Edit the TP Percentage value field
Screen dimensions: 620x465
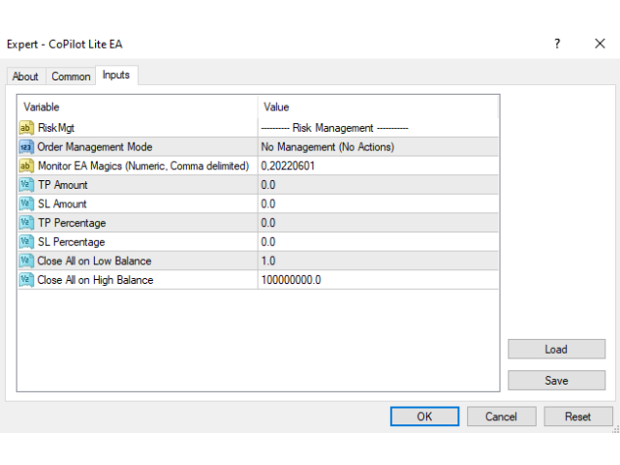(379, 223)
